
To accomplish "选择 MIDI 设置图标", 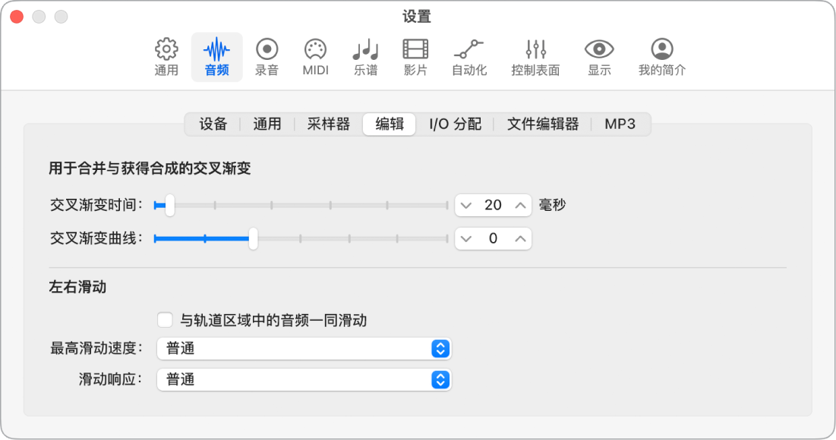I will coord(314,56).
